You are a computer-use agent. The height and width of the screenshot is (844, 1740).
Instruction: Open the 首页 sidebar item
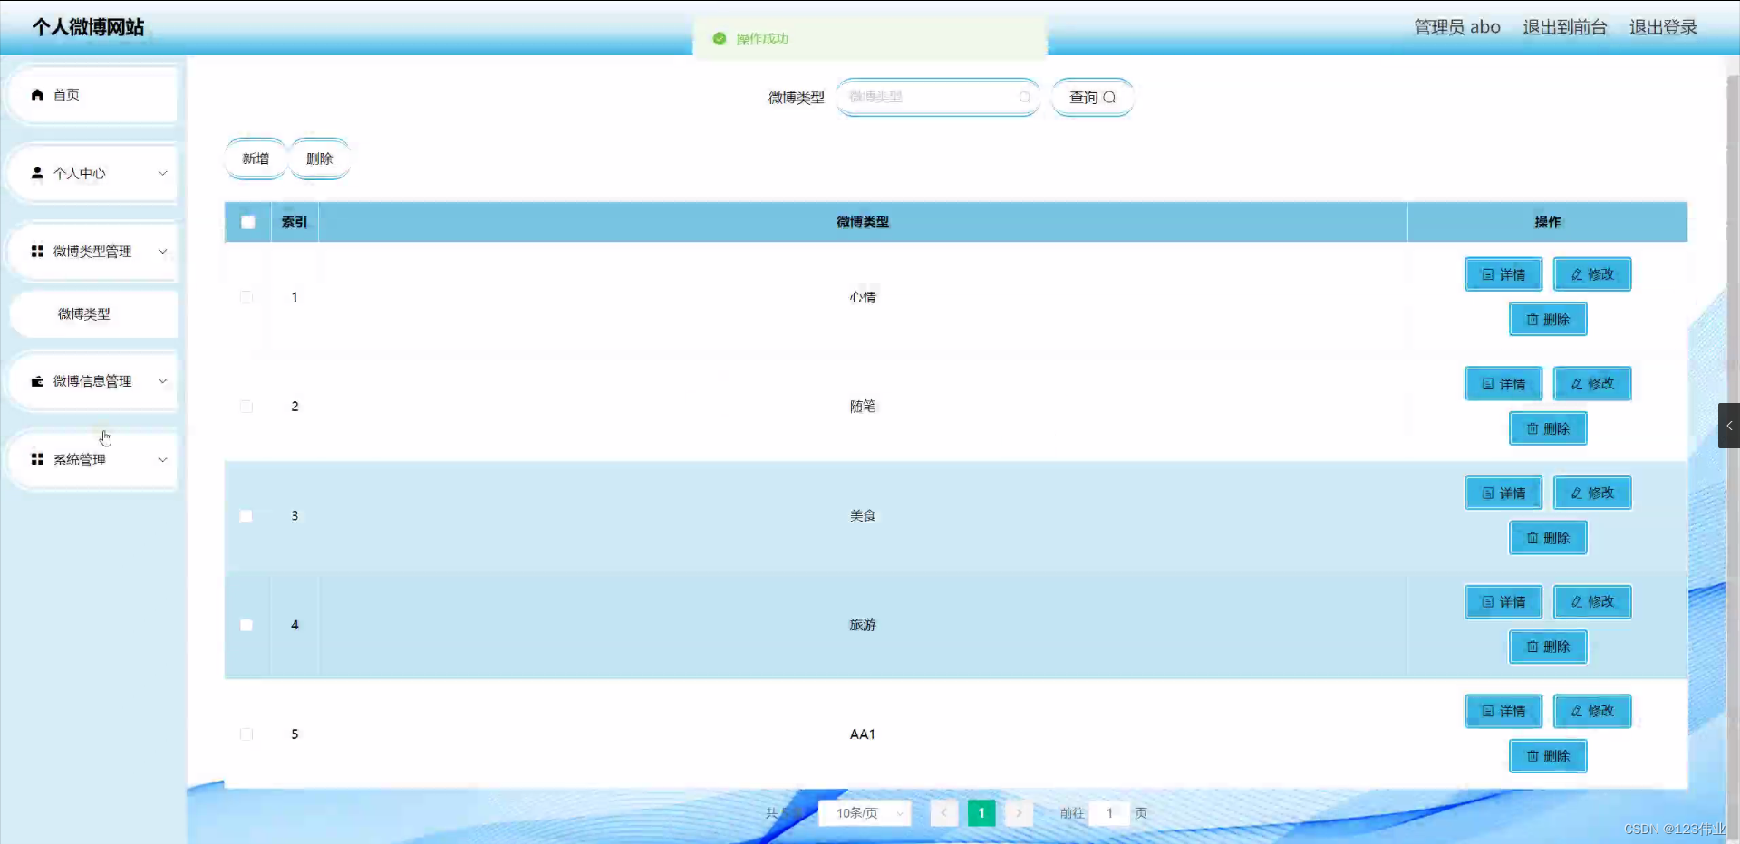[64, 94]
